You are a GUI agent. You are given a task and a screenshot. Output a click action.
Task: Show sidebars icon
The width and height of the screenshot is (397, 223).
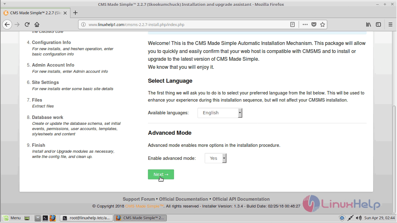[x=378, y=24]
